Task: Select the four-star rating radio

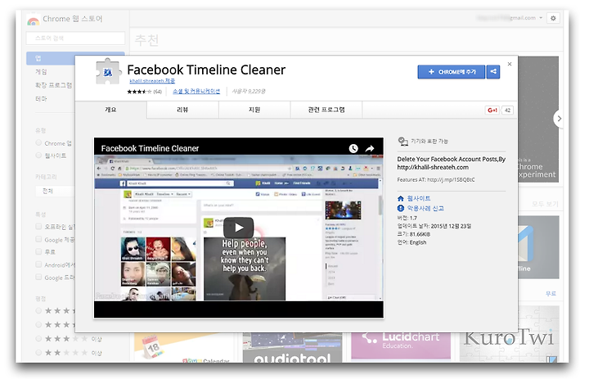Action: click(38, 324)
